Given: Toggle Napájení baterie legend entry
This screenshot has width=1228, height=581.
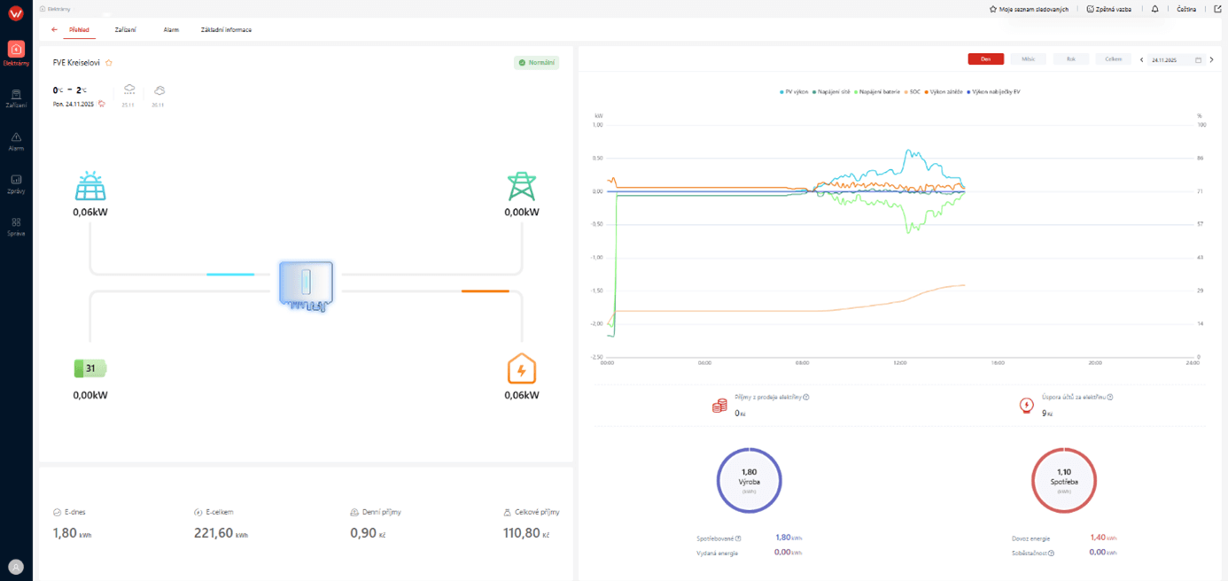Looking at the screenshot, I should [879, 91].
